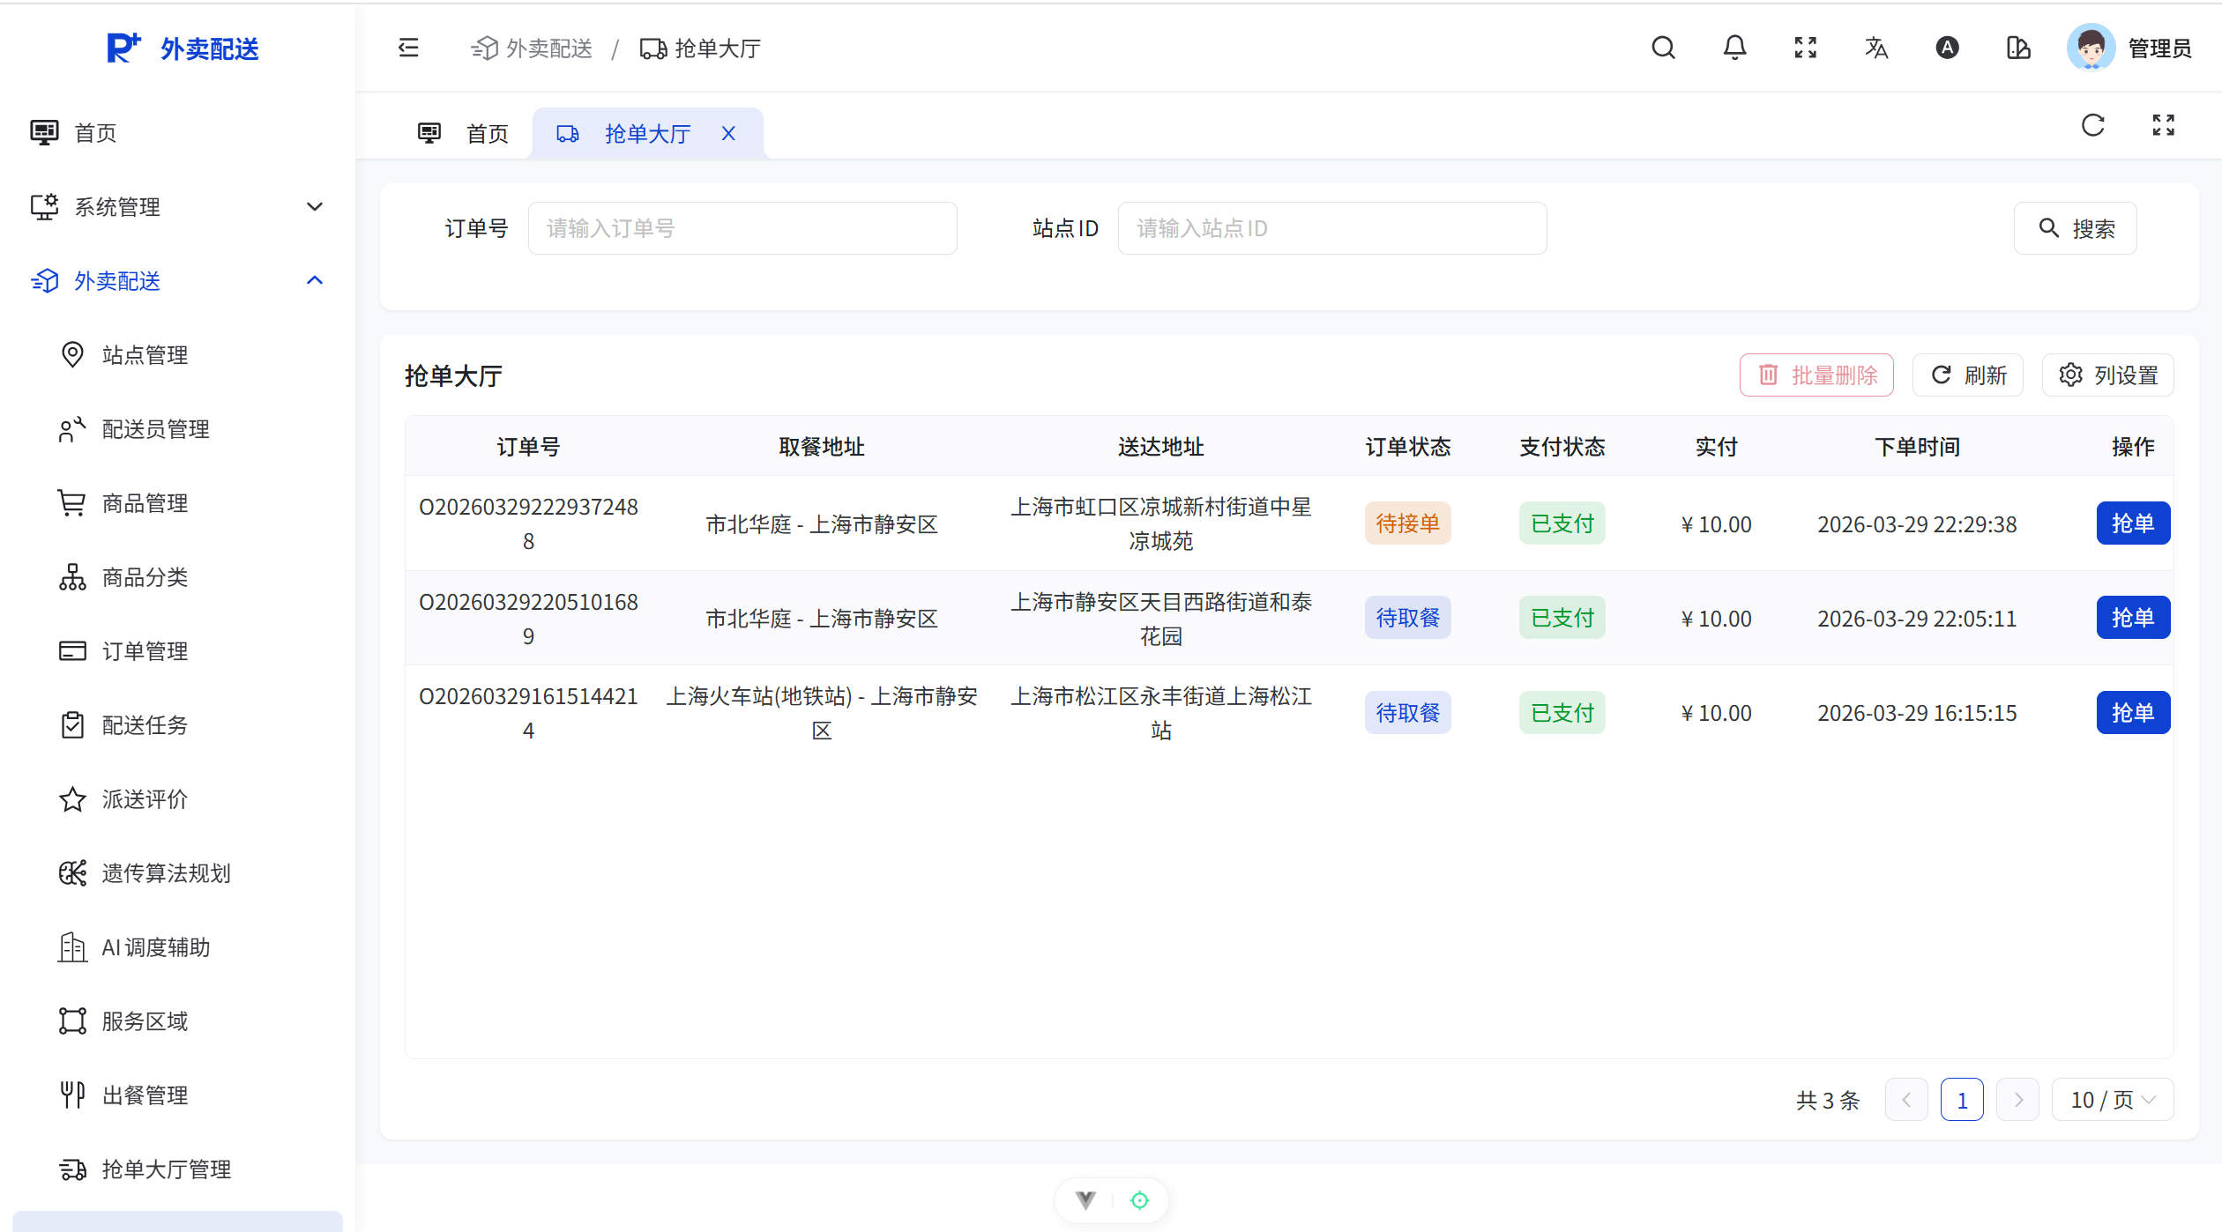Open 遗传算法规划 in the sidebar
The width and height of the screenshot is (2222, 1232).
pyautogui.click(x=166, y=873)
